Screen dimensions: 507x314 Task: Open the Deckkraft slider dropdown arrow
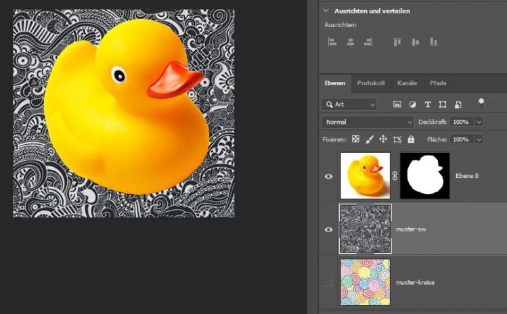click(479, 122)
